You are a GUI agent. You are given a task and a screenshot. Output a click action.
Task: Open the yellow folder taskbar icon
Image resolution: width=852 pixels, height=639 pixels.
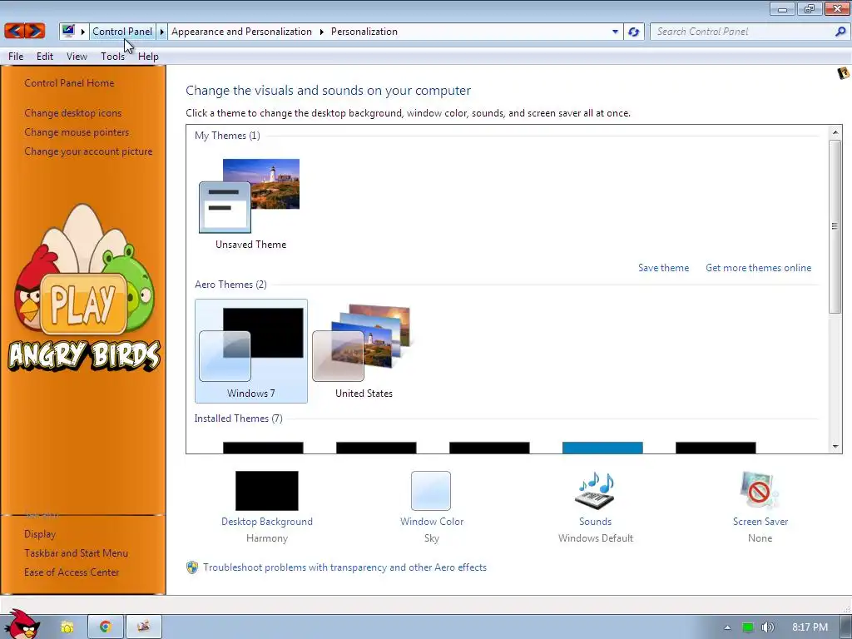click(67, 627)
